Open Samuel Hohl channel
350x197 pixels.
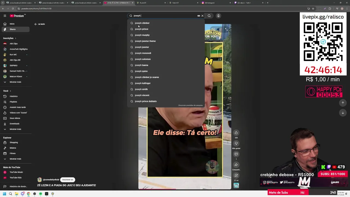tap(16, 71)
